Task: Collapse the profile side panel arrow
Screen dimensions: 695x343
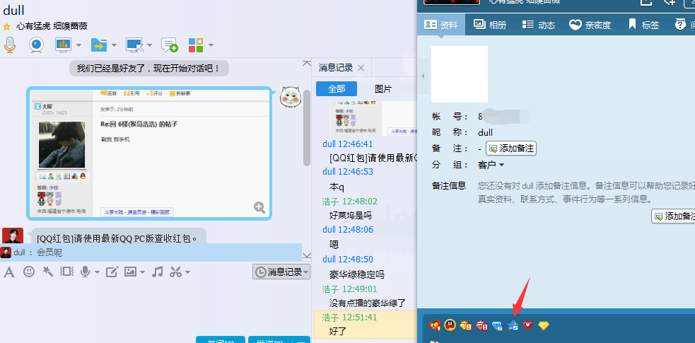Action: pyautogui.click(x=423, y=76)
